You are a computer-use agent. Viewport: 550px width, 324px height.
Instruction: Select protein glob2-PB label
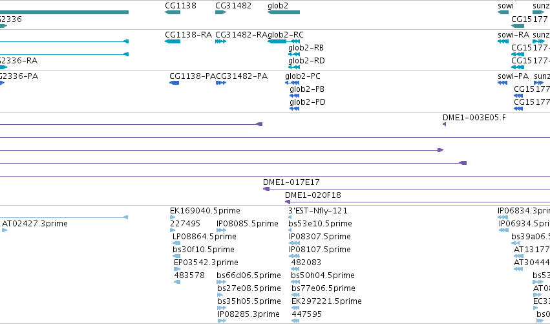(307, 89)
